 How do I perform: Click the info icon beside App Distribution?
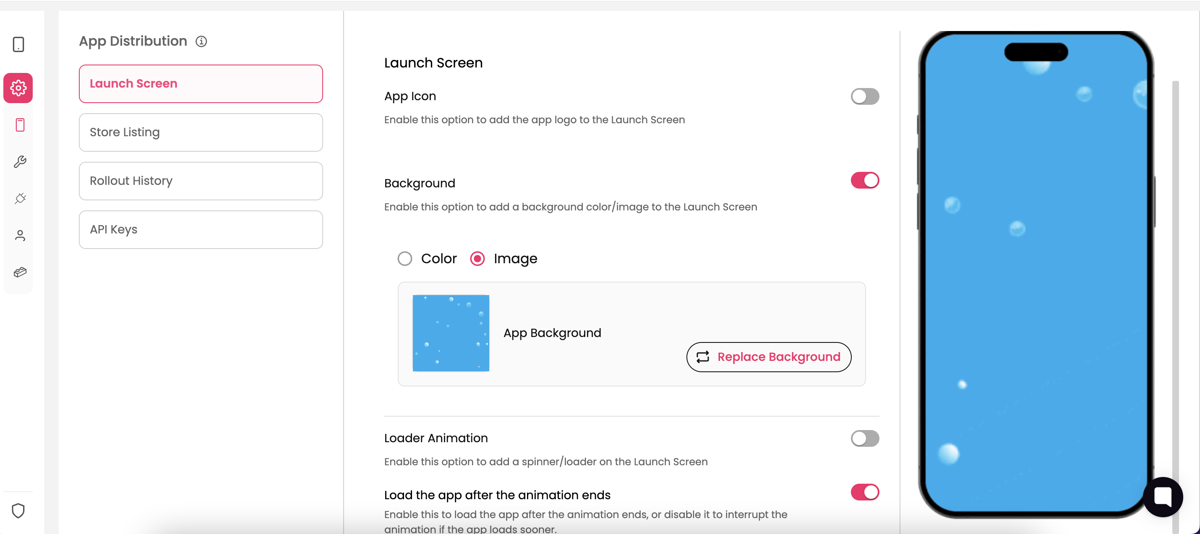point(201,41)
